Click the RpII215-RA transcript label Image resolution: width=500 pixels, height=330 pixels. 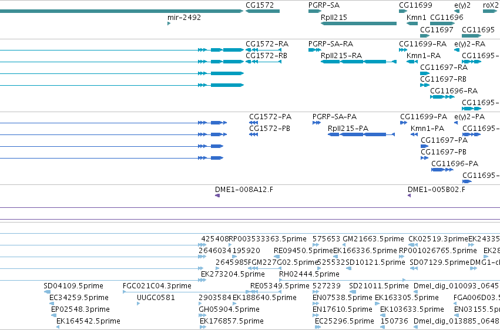[341, 55]
